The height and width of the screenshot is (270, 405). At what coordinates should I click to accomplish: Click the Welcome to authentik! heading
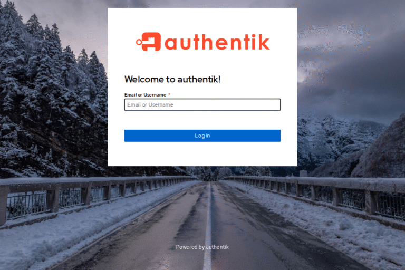coord(172,79)
